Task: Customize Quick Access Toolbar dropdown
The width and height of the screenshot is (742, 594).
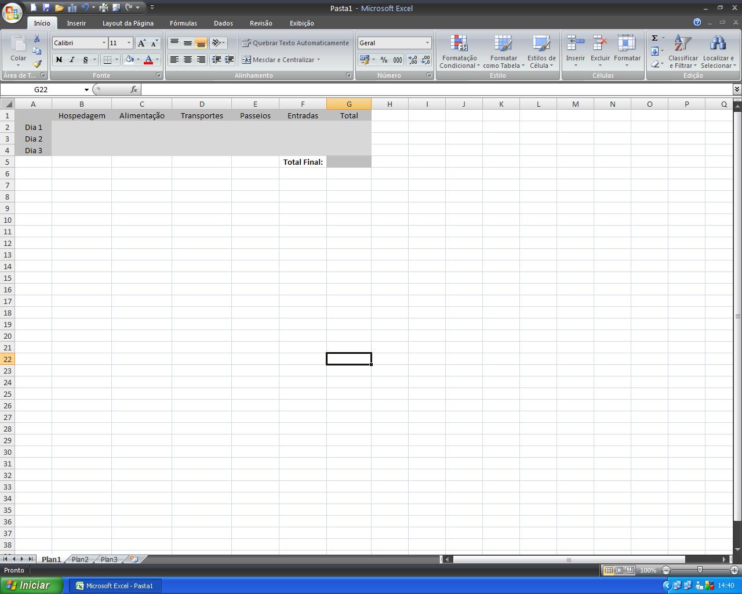Action: (x=152, y=8)
